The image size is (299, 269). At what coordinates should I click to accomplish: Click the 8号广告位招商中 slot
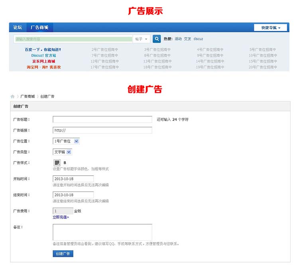(x=157, y=55)
